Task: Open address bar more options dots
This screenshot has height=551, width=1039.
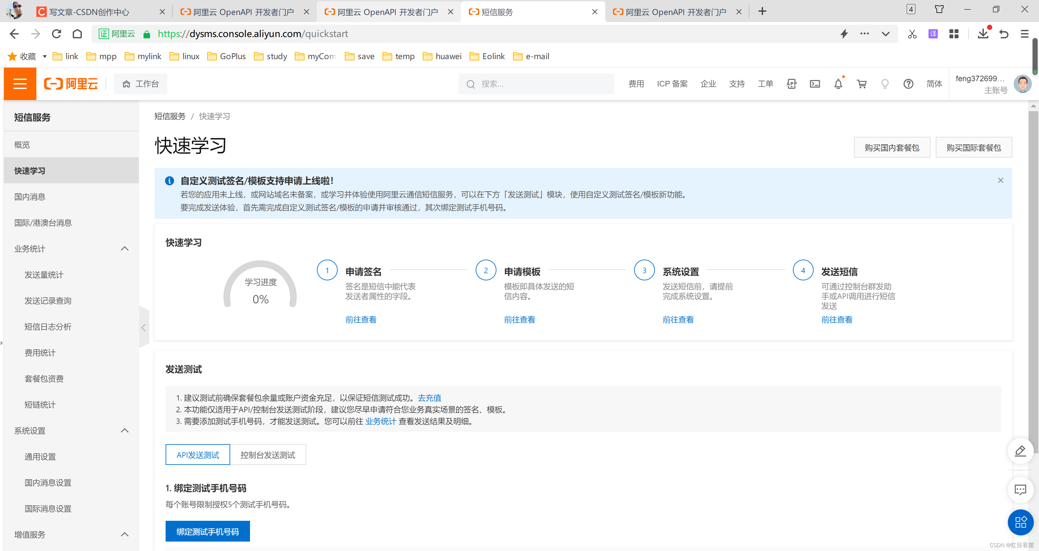Action: (x=864, y=34)
